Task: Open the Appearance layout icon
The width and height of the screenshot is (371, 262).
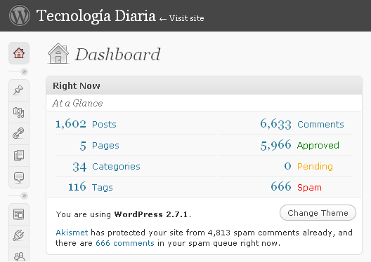Action: point(19,214)
